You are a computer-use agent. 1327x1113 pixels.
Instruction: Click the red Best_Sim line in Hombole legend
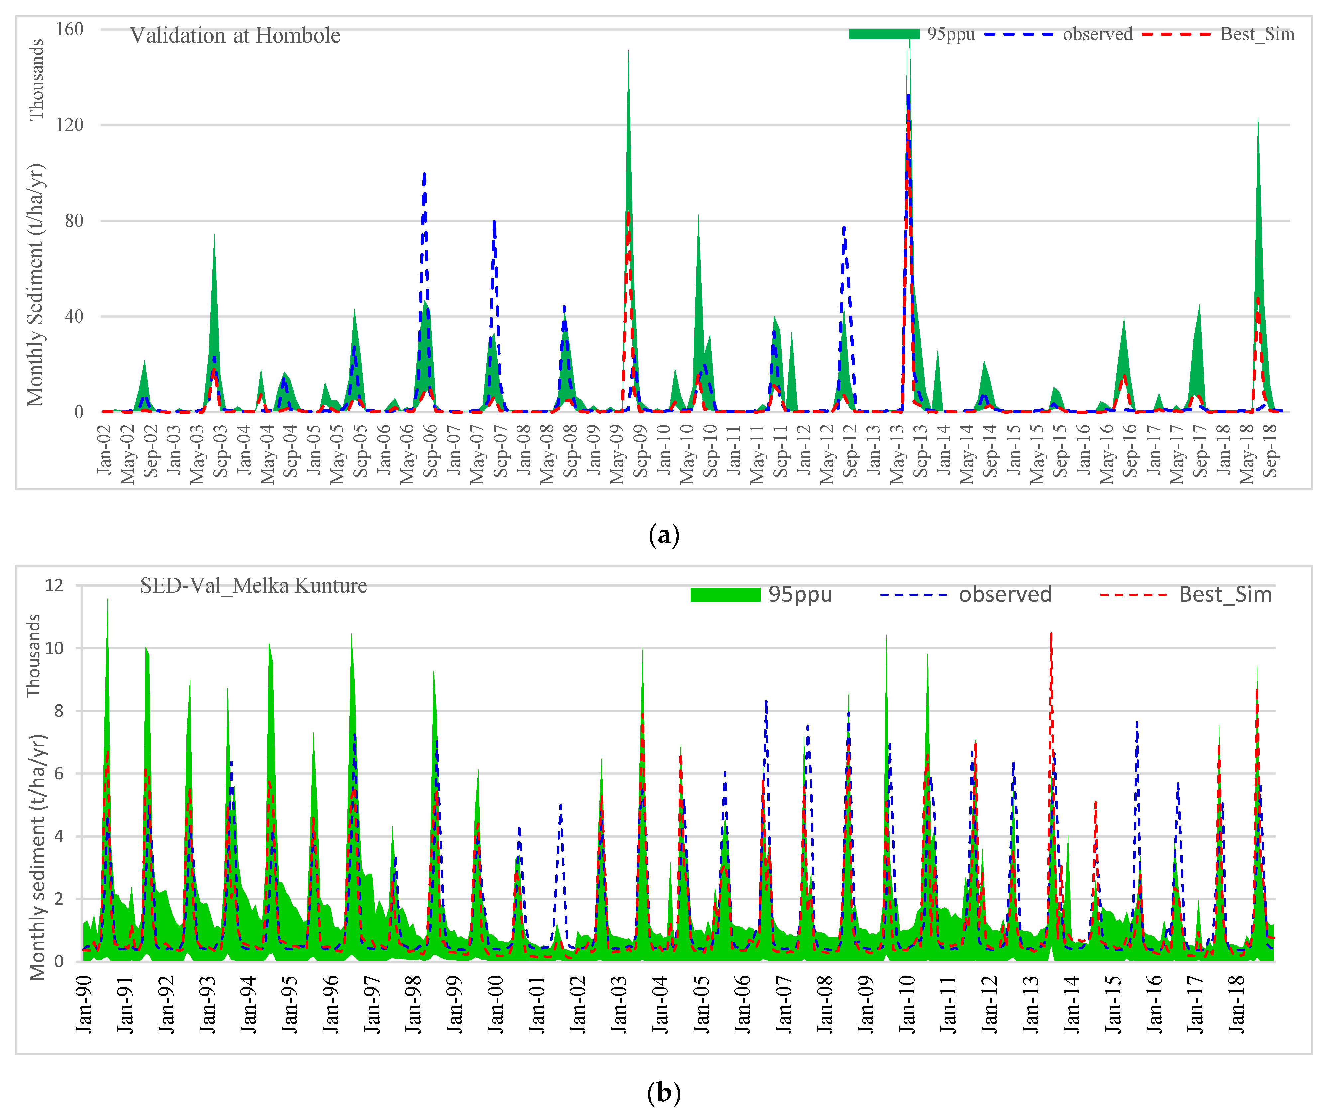click(x=1176, y=34)
